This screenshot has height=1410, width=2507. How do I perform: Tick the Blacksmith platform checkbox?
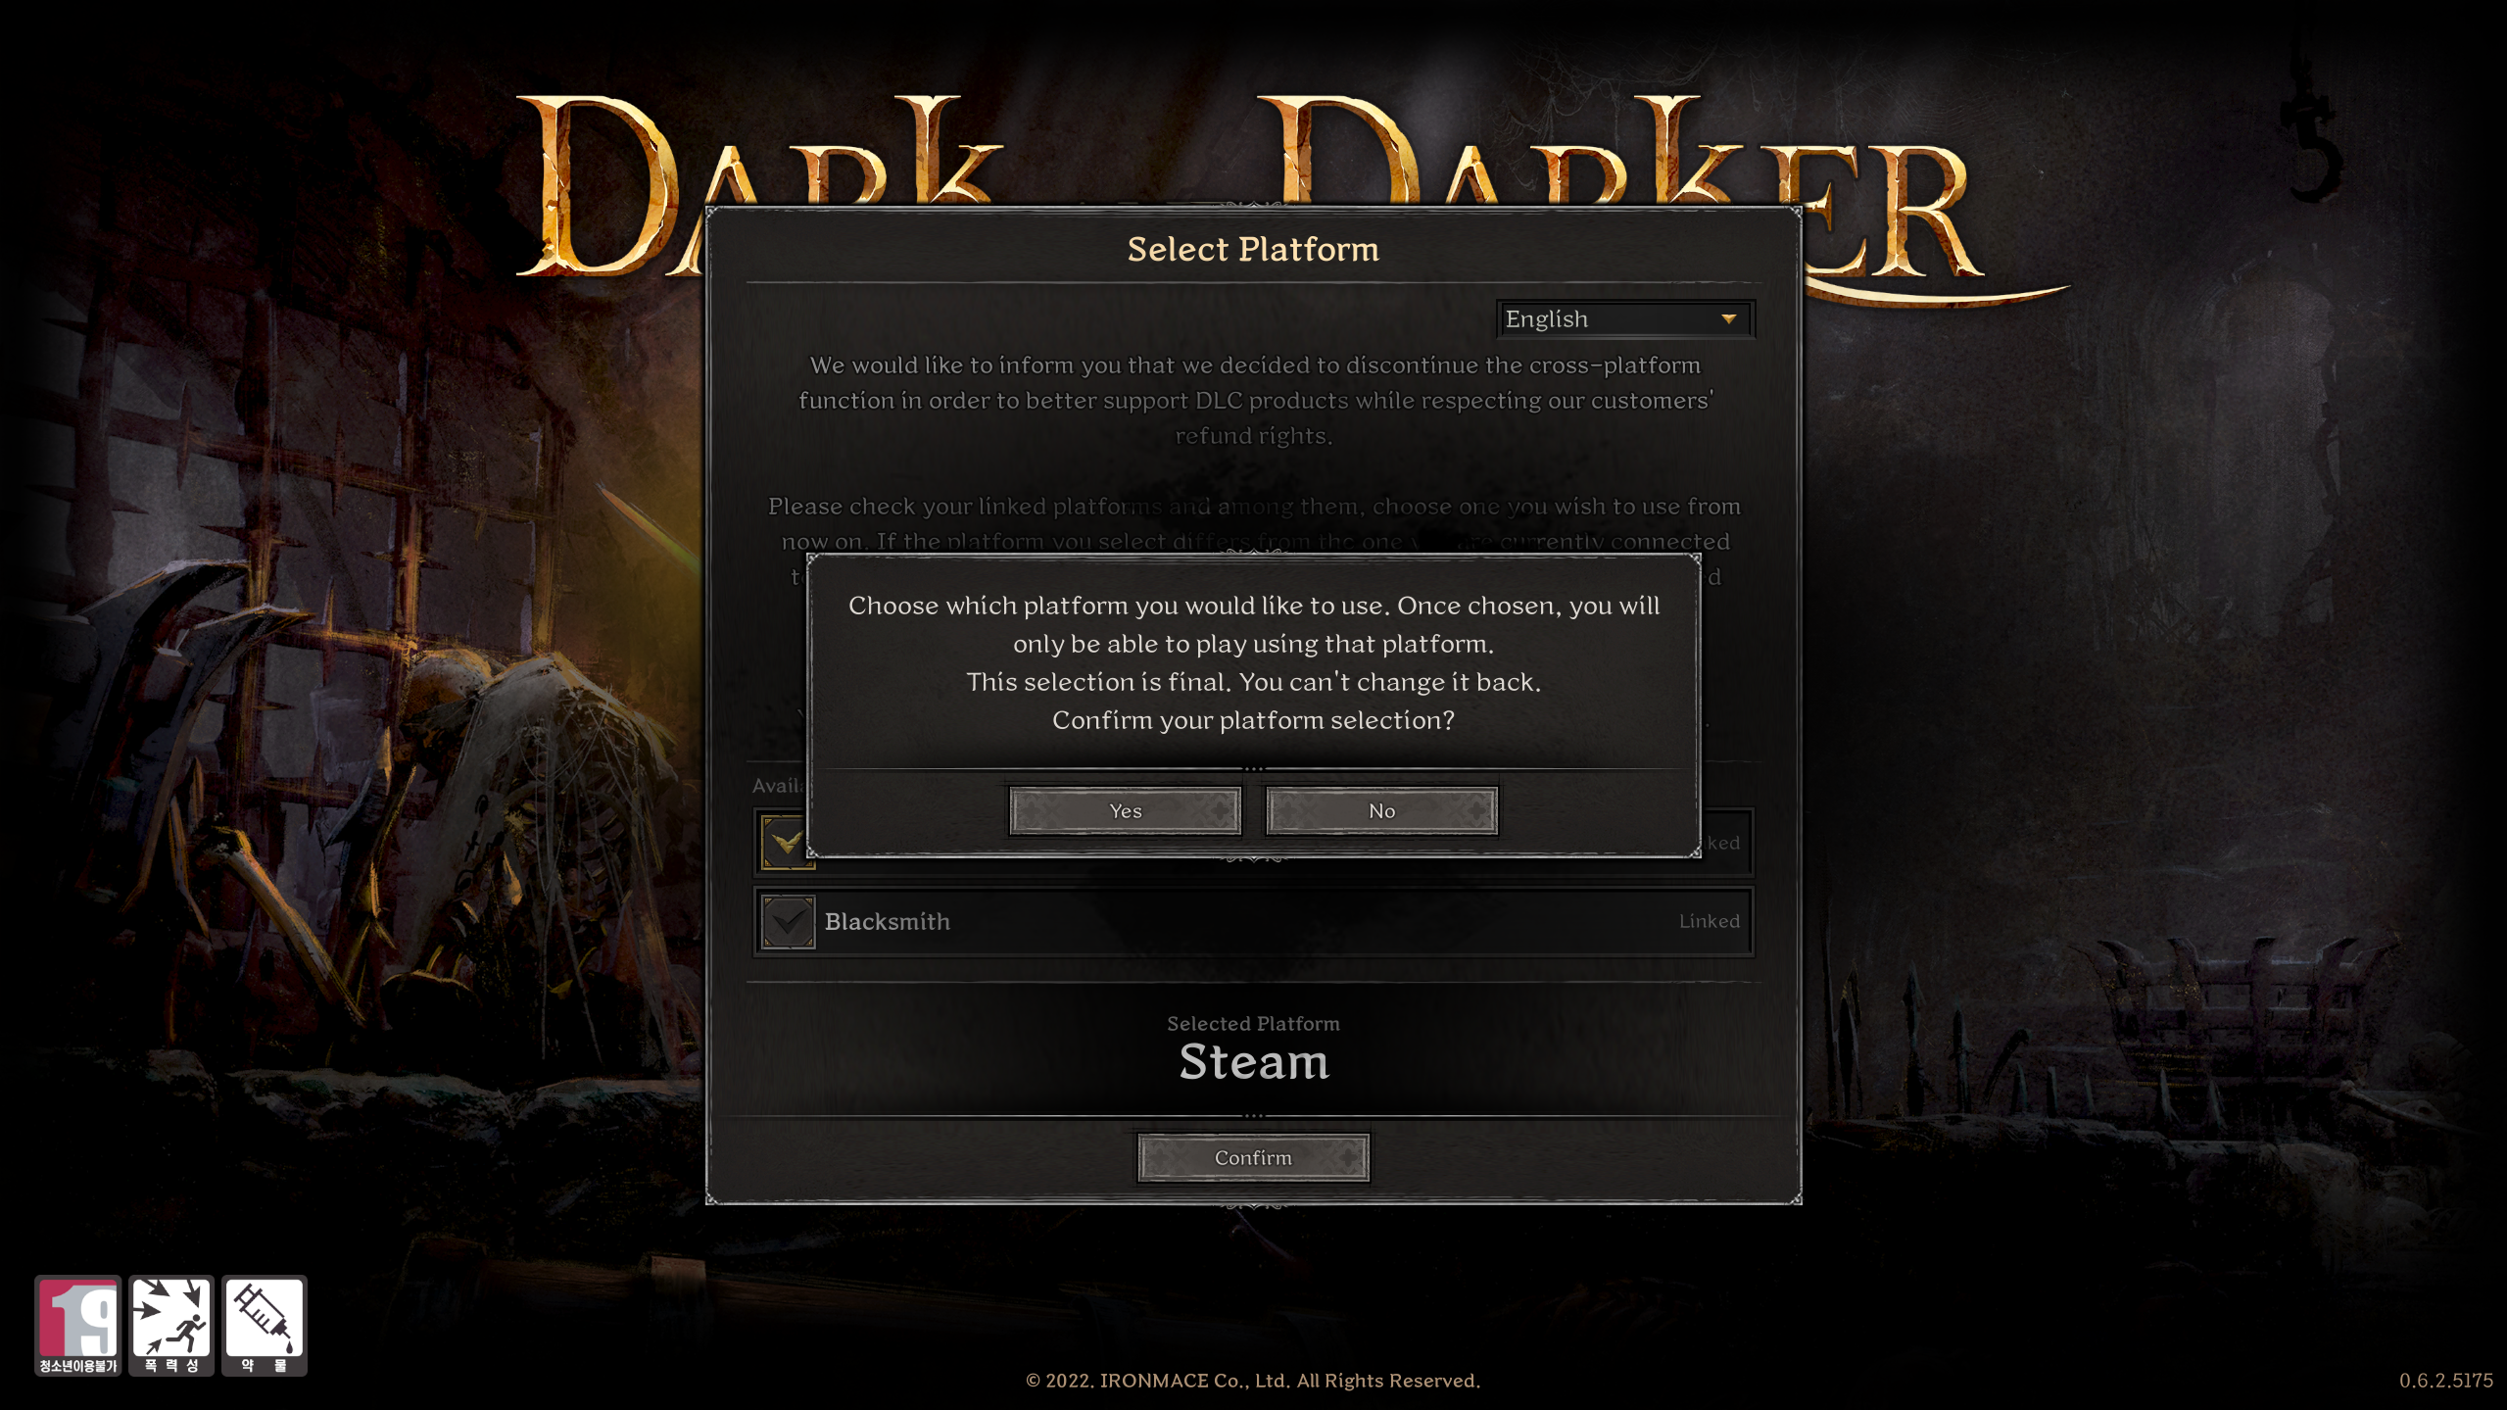point(788,921)
